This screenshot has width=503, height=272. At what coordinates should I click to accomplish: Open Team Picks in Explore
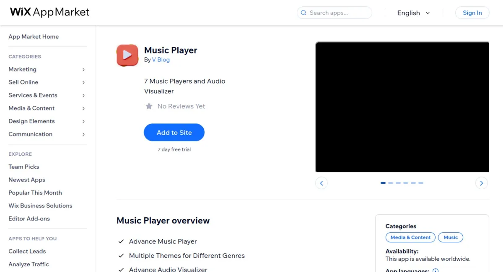(x=23, y=167)
